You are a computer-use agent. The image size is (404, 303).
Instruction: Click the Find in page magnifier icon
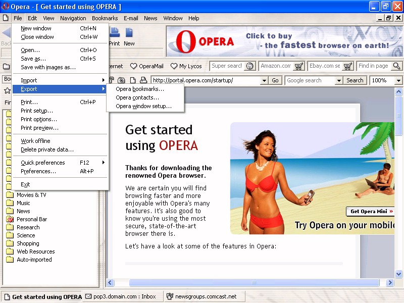click(397, 66)
